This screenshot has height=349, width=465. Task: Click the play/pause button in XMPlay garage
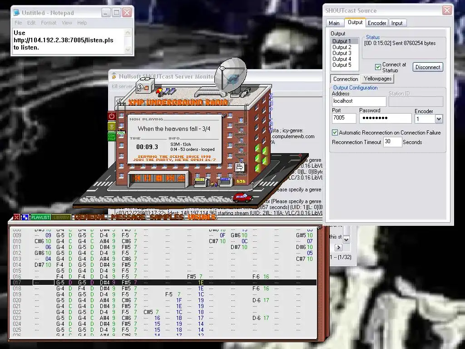(148, 178)
